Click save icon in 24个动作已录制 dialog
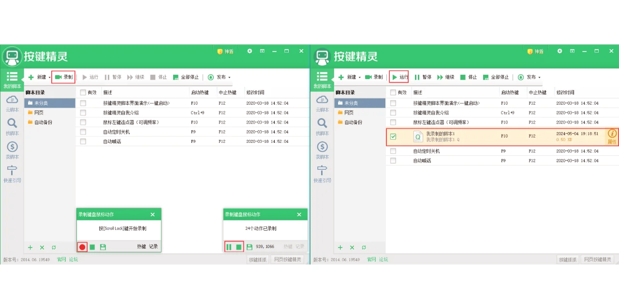This screenshot has width=619, height=294. point(250,247)
